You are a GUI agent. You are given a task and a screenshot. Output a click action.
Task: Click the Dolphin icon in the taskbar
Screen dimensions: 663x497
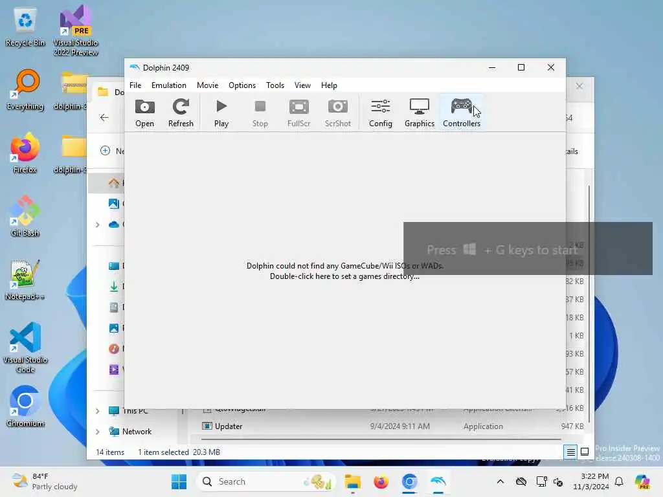438,481
